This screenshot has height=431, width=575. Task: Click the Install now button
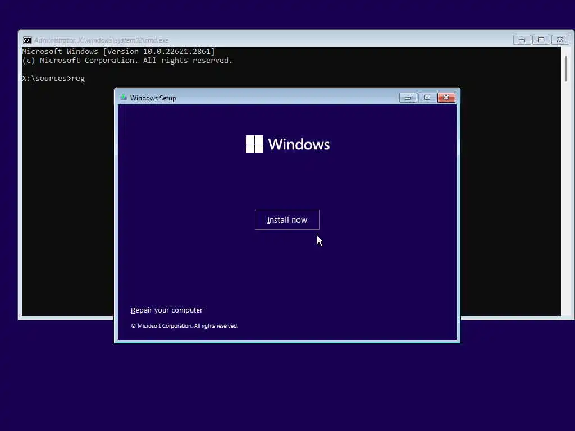click(x=287, y=220)
